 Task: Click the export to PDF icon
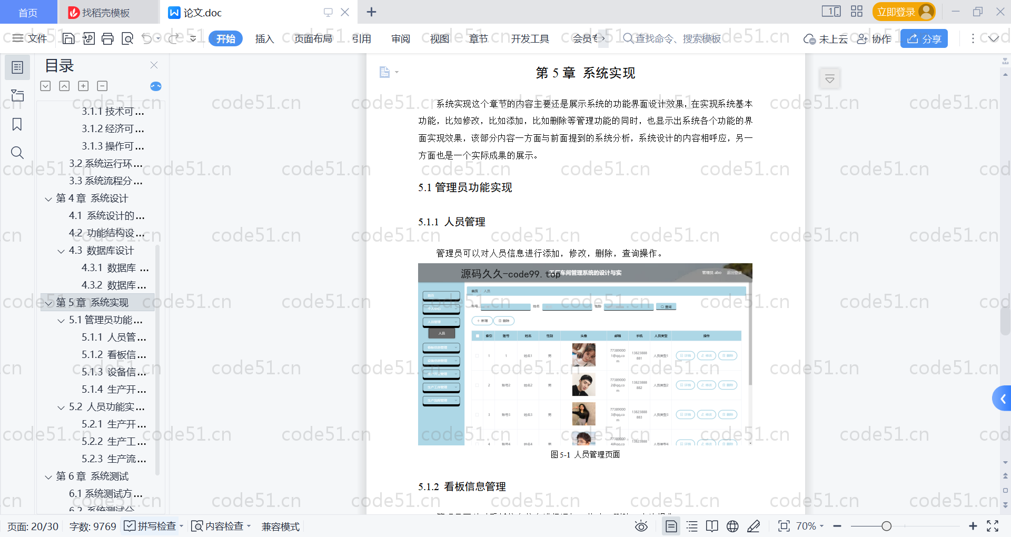coord(88,38)
